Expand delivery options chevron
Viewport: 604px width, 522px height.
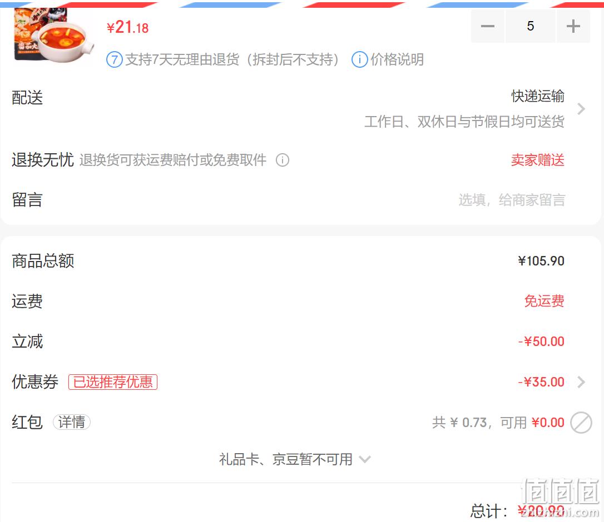[x=581, y=109]
